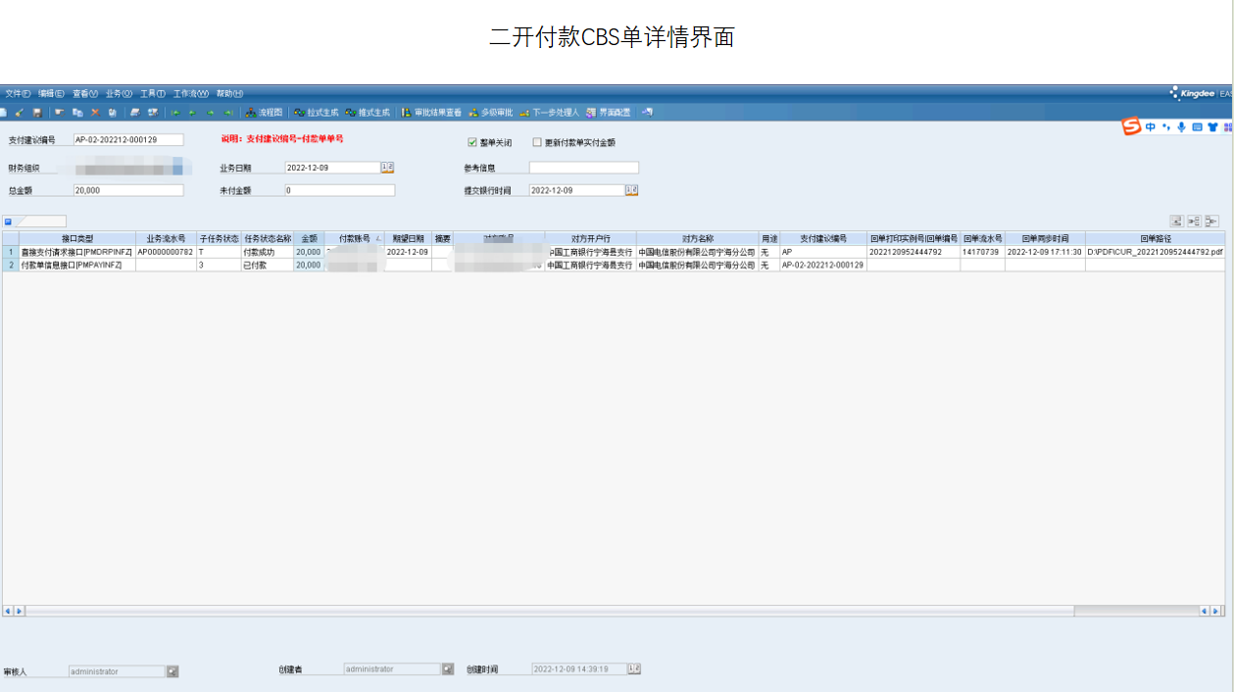Click 已付款 status cell
Image resolution: width=1234 pixels, height=692 pixels.
(268, 265)
